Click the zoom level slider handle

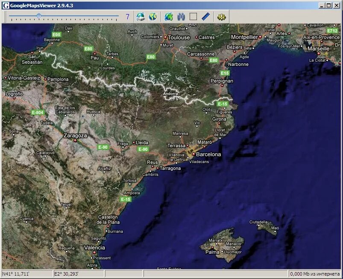tap(39, 16)
